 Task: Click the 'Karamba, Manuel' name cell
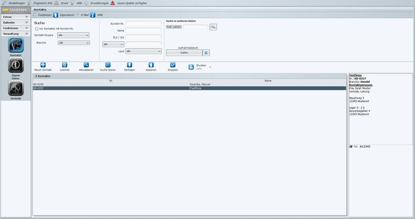click(200, 84)
